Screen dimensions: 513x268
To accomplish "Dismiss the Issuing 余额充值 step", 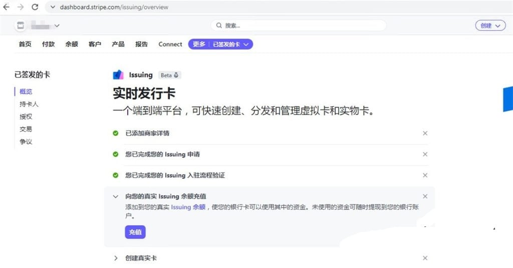I will (x=425, y=196).
